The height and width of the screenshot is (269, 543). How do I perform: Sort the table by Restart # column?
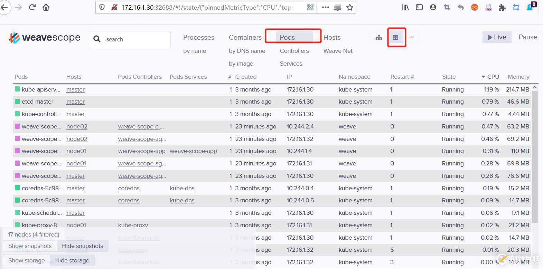(402, 77)
